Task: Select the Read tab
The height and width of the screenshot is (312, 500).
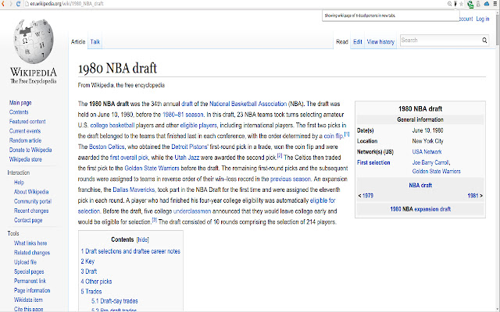Action: click(342, 41)
